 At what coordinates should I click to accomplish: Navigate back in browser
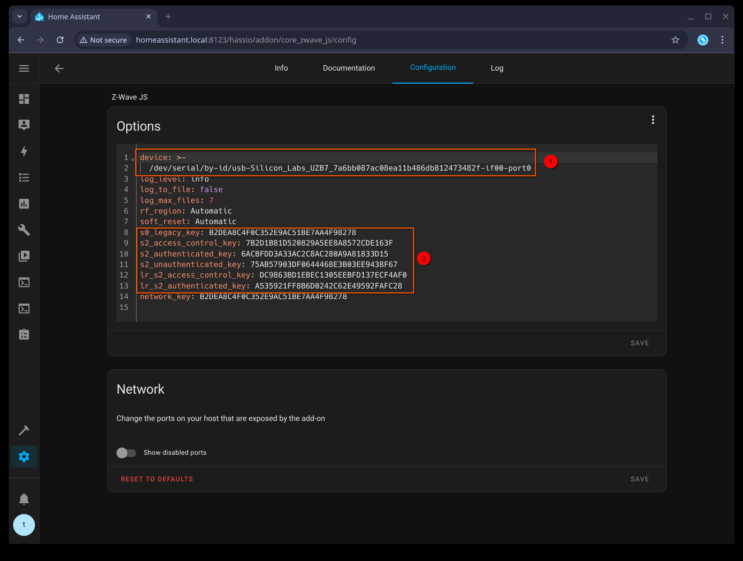[x=21, y=40]
